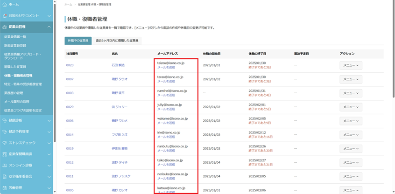Click the 終了まであと31日 text

[x=261, y=165]
